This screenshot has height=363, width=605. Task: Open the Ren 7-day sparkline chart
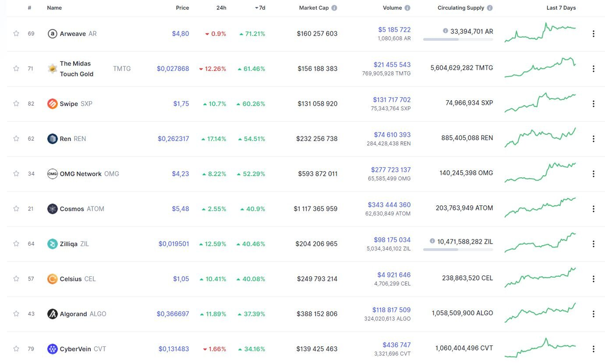pyautogui.click(x=540, y=137)
